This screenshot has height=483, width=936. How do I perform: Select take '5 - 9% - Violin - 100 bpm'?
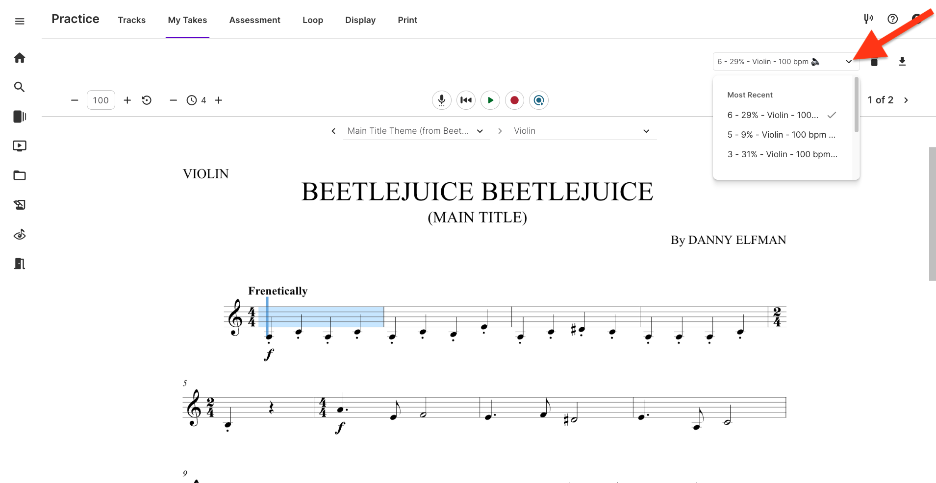(x=783, y=135)
